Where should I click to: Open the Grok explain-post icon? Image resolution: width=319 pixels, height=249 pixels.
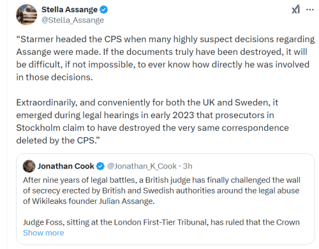pos(295,10)
